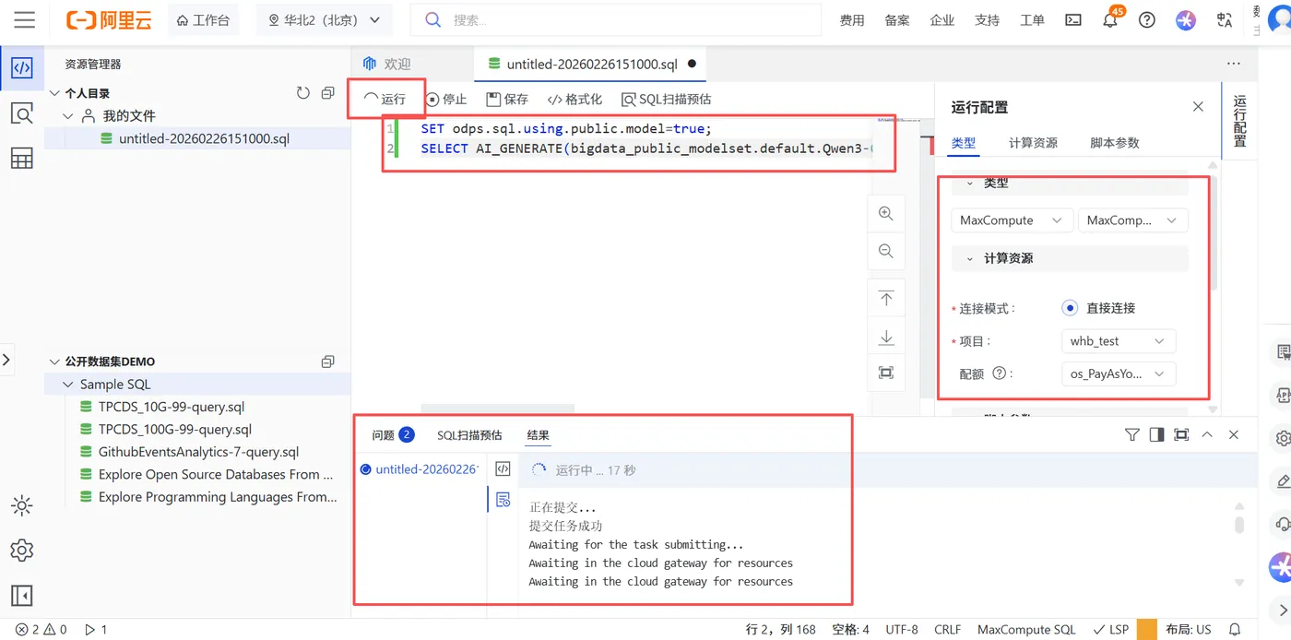Screen dimensions: 1291x640
Task: Open settings gear in left sidebar
Action: pyautogui.click(x=22, y=551)
